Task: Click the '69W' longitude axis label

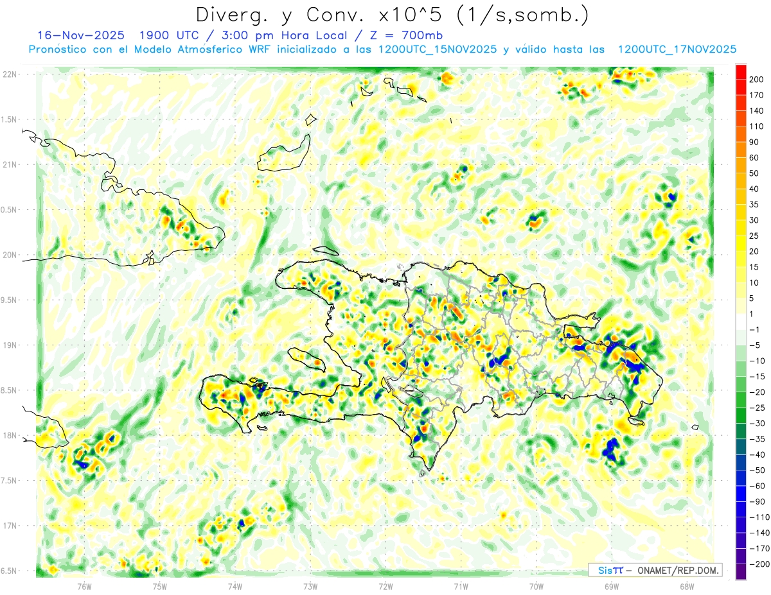Action: pyautogui.click(x=612, y=586)
